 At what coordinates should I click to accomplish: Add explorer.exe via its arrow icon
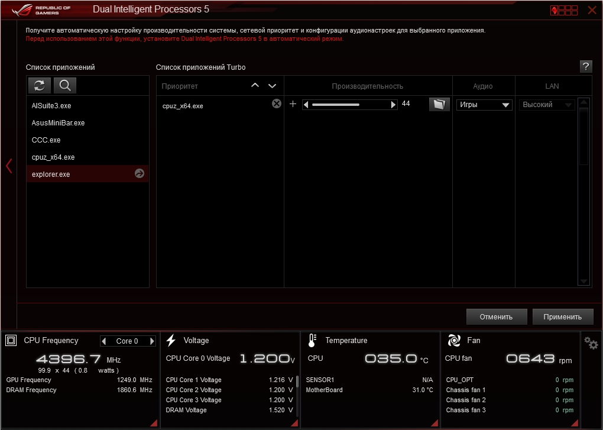pyautogui.click(x=140, y=173)
